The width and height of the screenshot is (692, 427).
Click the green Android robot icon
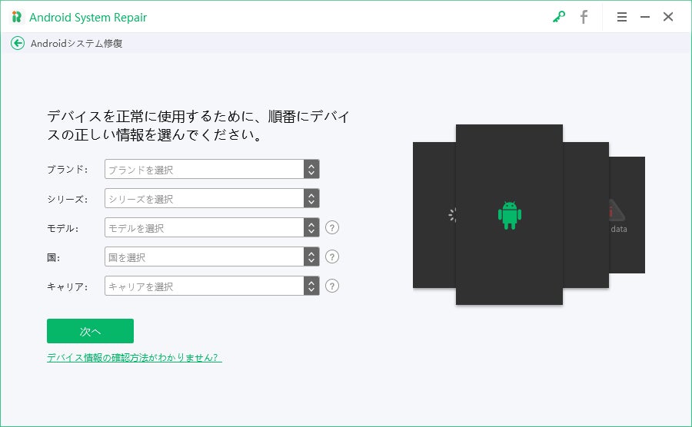point(509,215)
